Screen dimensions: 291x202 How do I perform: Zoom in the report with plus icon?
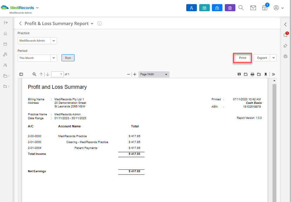coord(135,74)
